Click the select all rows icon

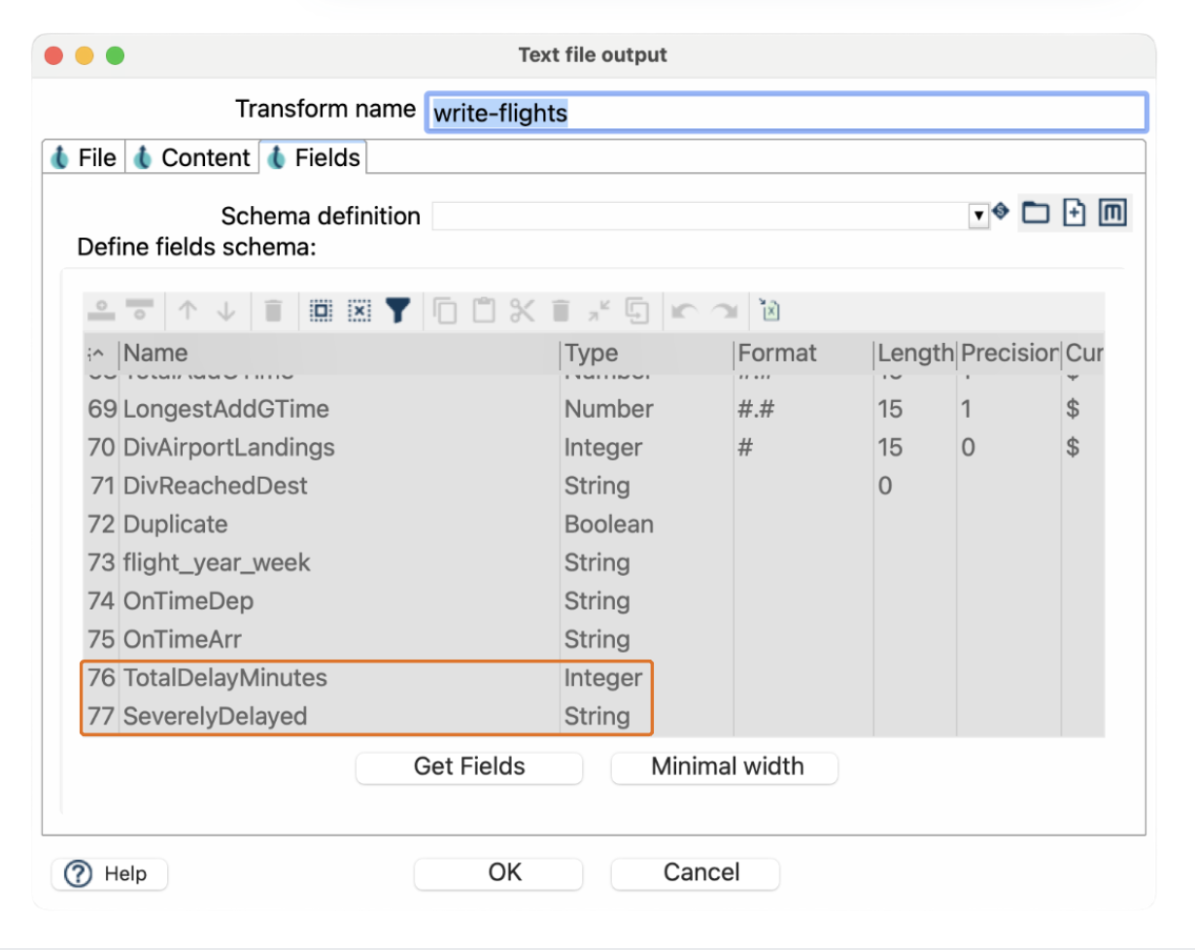tap(321, 311)
